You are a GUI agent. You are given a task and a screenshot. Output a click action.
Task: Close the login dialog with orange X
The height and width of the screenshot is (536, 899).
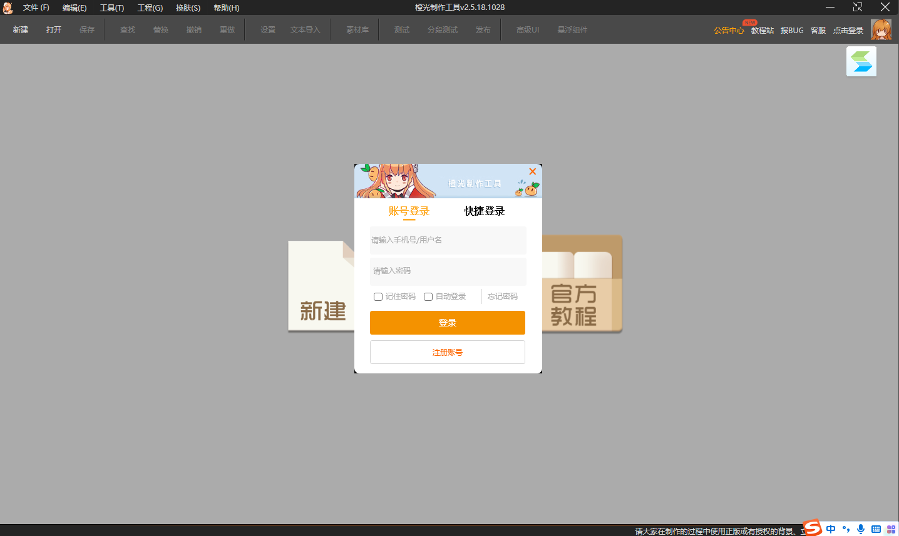point(532,171)
